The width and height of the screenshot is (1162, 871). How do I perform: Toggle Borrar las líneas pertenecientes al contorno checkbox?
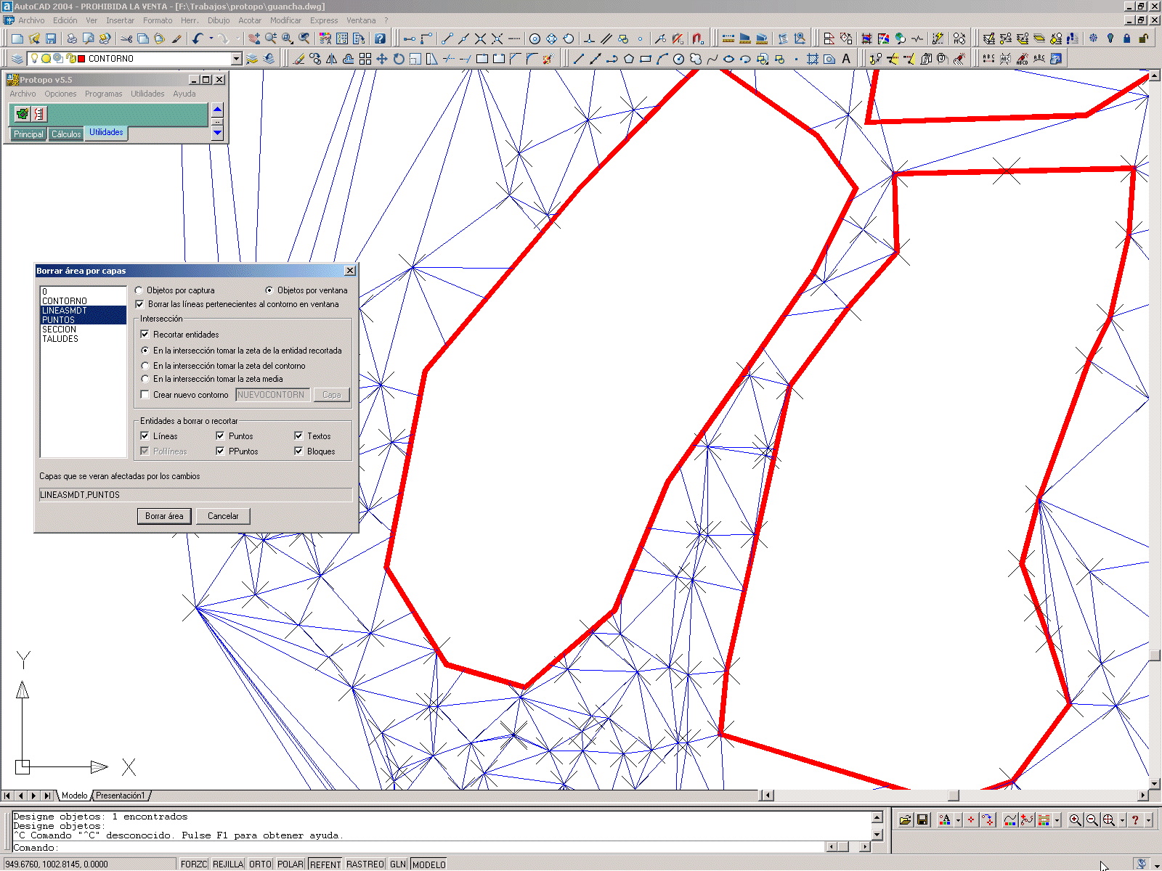click(140, 304)
